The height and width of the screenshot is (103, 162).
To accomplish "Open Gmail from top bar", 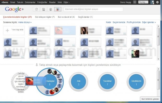I will (13, 2).
